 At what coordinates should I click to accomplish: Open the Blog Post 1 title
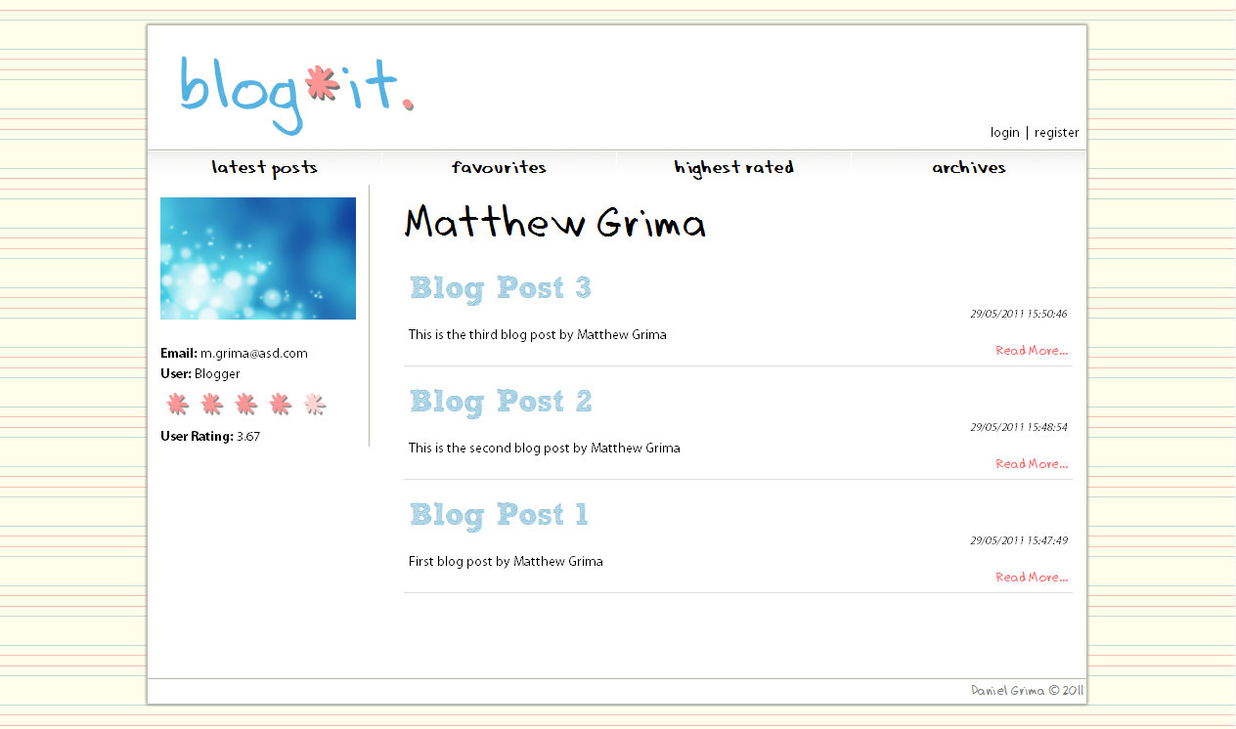click(499, 515)
